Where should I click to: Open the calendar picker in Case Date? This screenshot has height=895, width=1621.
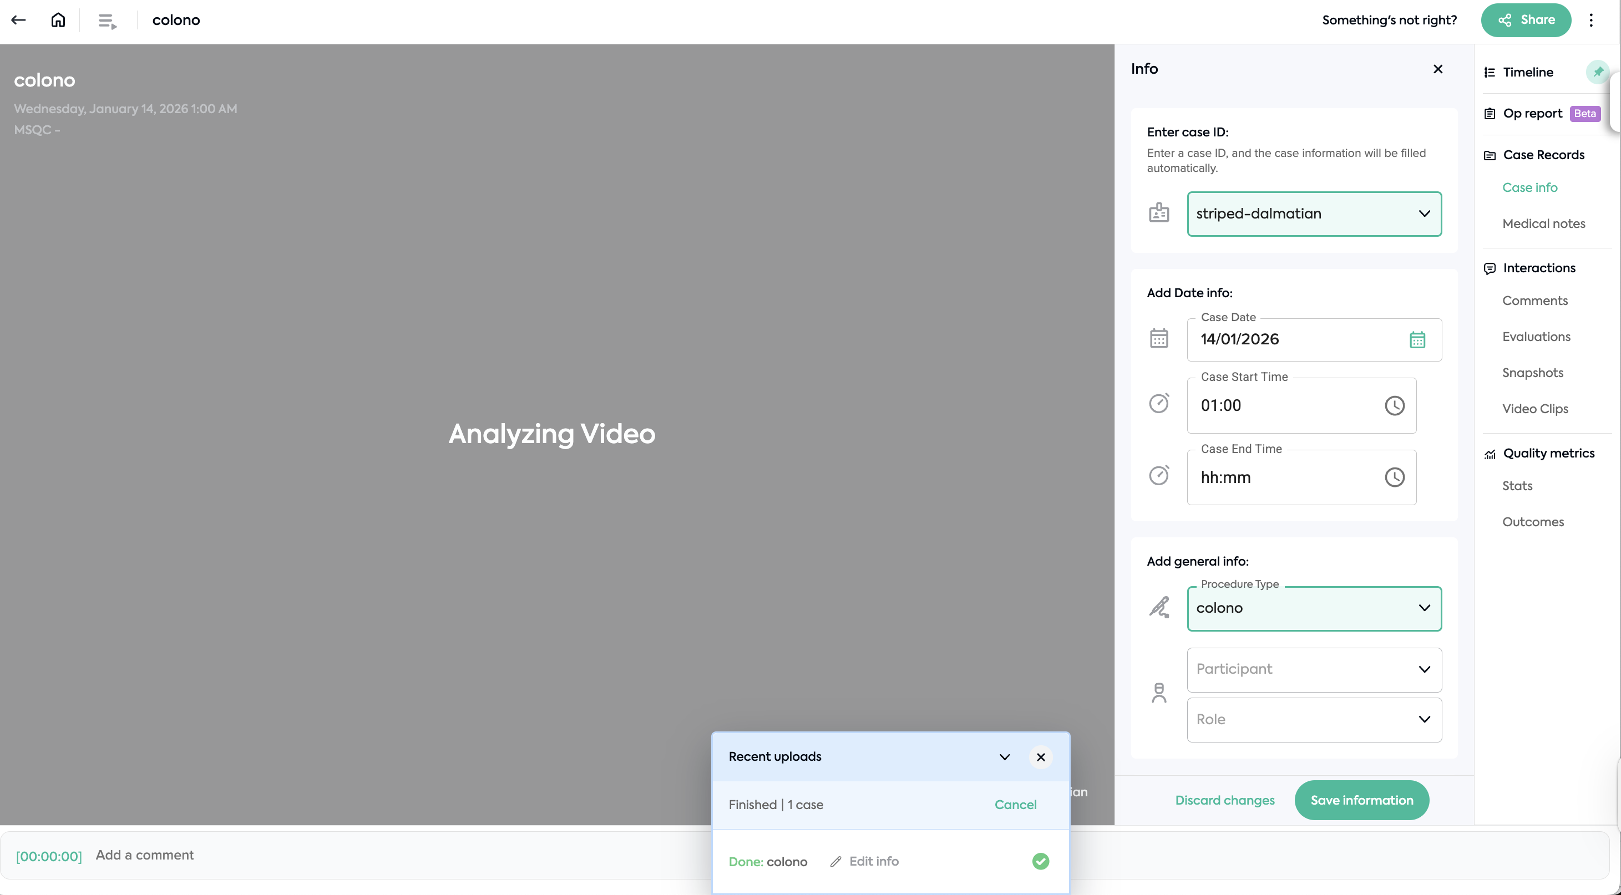click(1417, 339)
